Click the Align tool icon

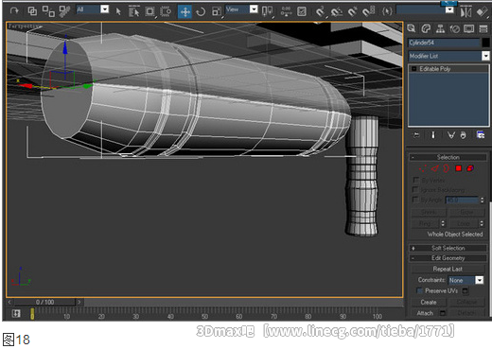coord(482,12)
